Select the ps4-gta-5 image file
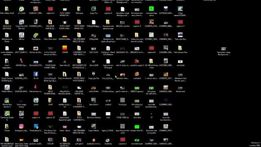261x147 pixels. tap(79, 140)
